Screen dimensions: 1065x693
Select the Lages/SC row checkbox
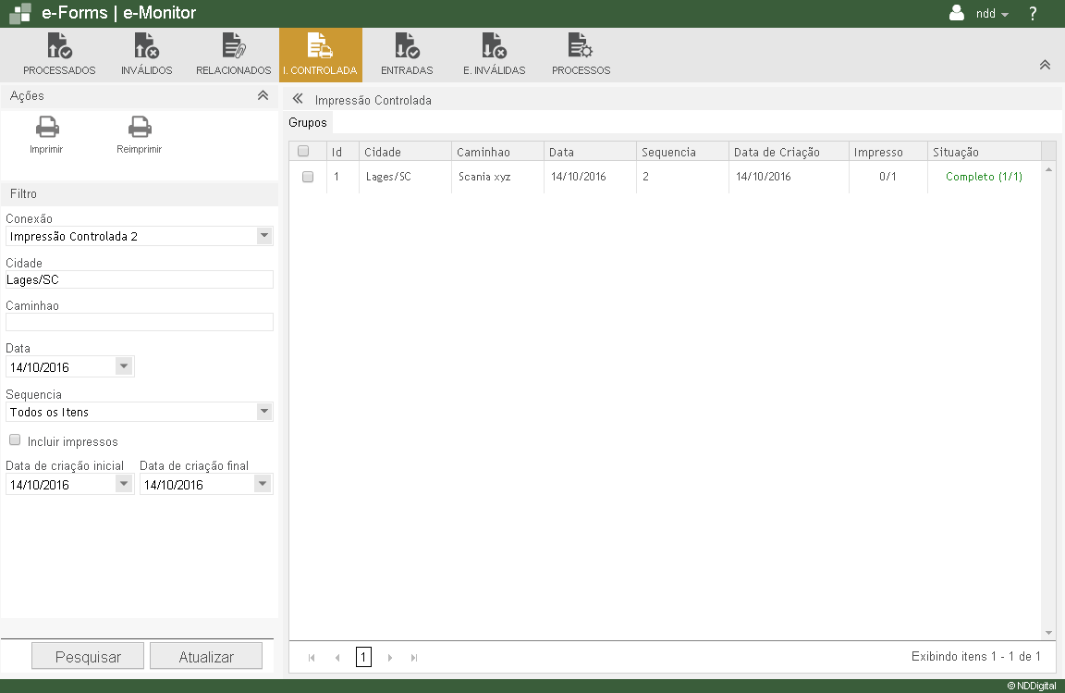pyautogui.click(x=308, y=177)
